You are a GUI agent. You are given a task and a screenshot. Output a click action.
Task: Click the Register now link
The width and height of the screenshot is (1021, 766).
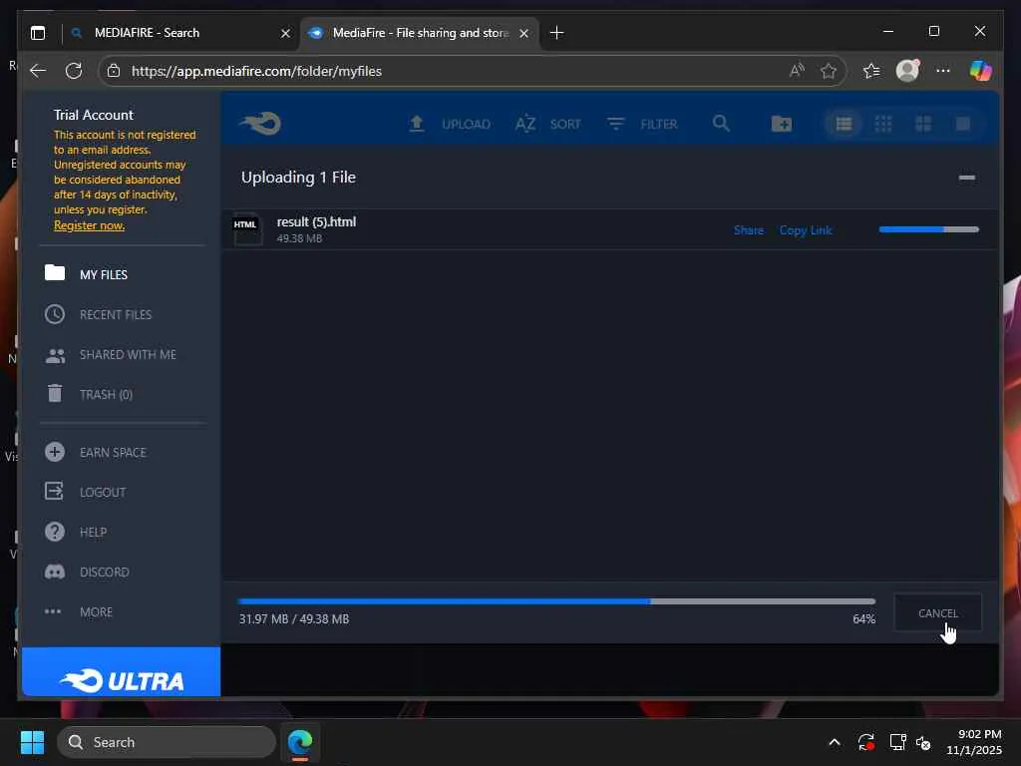(x=89, y=225)
